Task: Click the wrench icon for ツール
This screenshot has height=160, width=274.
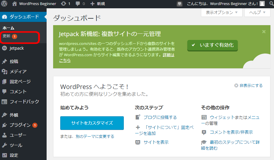Action: (x=4, y=145)
